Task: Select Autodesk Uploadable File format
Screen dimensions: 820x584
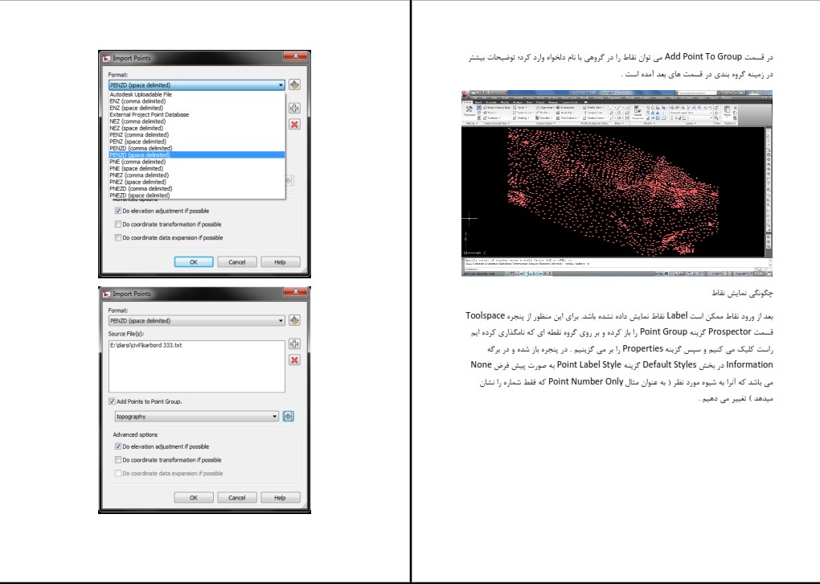Action: click(197, 94)
